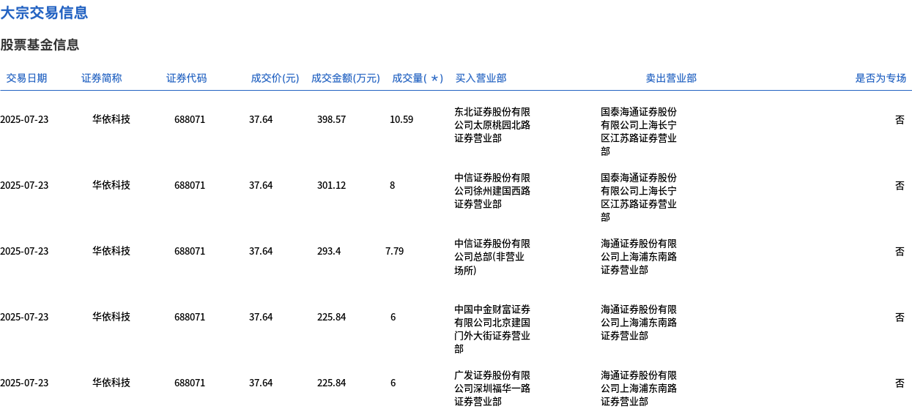Click price 37.64 in the 中国中金财富证券 row
This screenshot has width=912, height=420.
click(261, 317)
